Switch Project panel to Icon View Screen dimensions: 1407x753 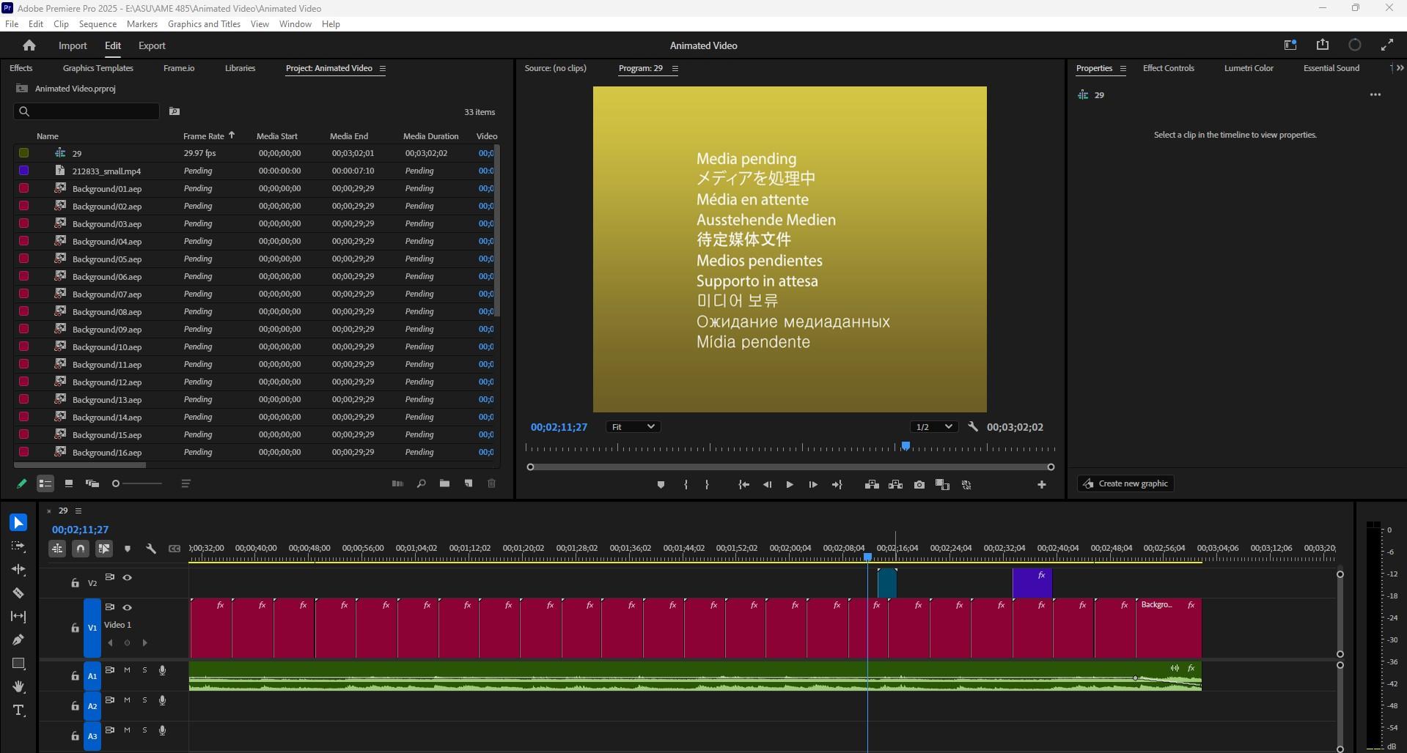(x=68, y=483)
